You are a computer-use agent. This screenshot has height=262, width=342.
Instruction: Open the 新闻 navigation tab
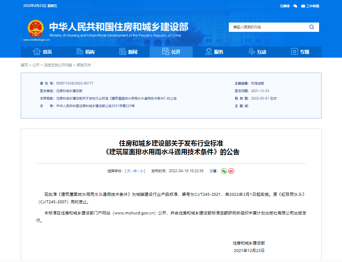coord(128,52)
